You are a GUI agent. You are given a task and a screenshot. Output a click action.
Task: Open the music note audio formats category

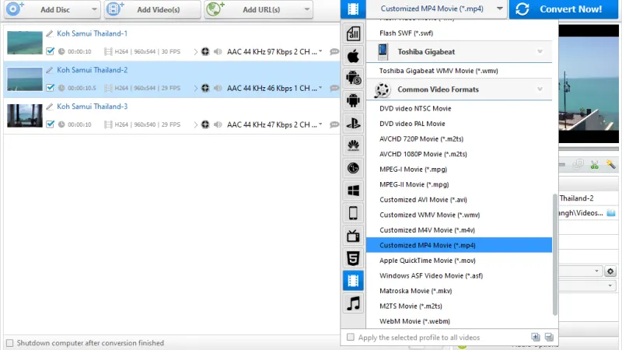(353, 303)
